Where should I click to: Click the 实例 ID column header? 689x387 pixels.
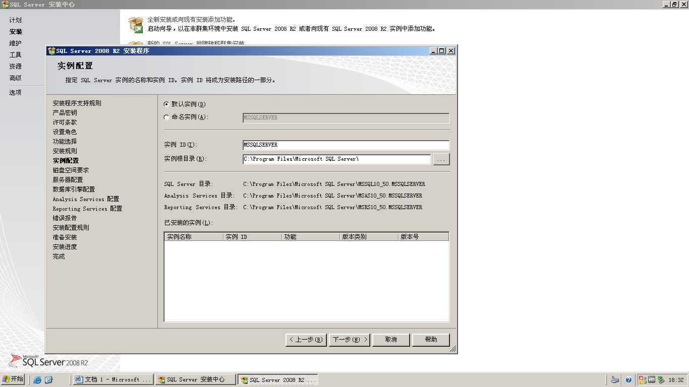[252, 236]
